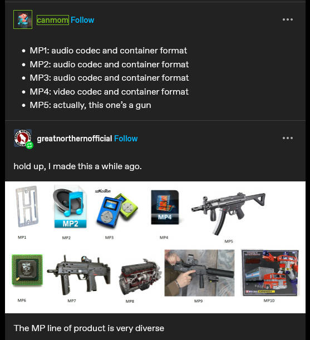
Task: Follow greatnorthernofficial
Action: tap(126, 139)
